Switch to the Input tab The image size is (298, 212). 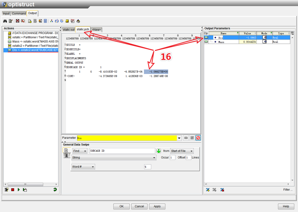tap(6, 14)
